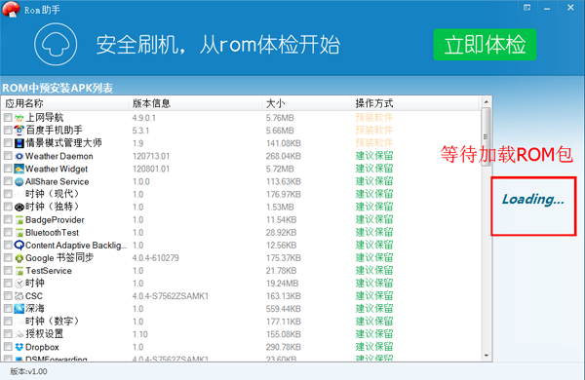The image size is (585, 380).
Task: Click the 时钟（独特）app icon
Action: [19, 208]
